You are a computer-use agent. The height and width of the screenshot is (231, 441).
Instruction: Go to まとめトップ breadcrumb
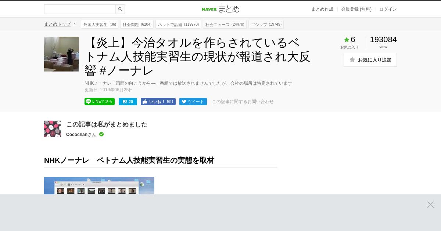(57, 24)
